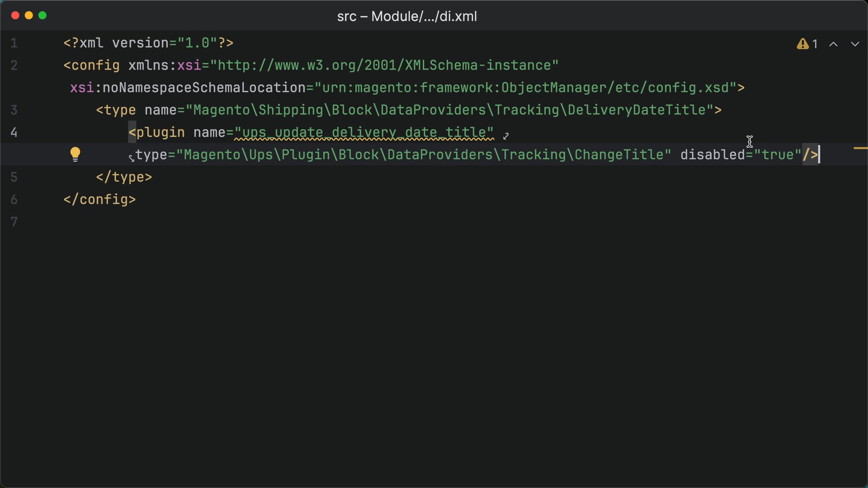Click line number 6 in gutter
The height and width of the screenshot is (488, 868).
[14, 199]
